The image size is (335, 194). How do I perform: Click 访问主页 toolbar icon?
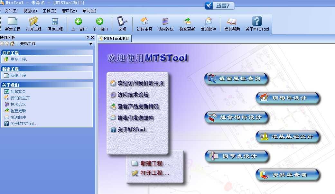coord(144,24)
